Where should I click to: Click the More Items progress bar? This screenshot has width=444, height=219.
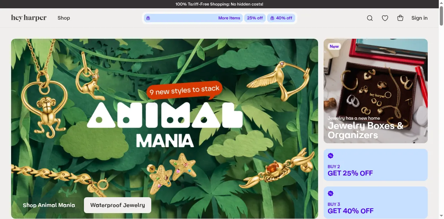click(194, 18)
